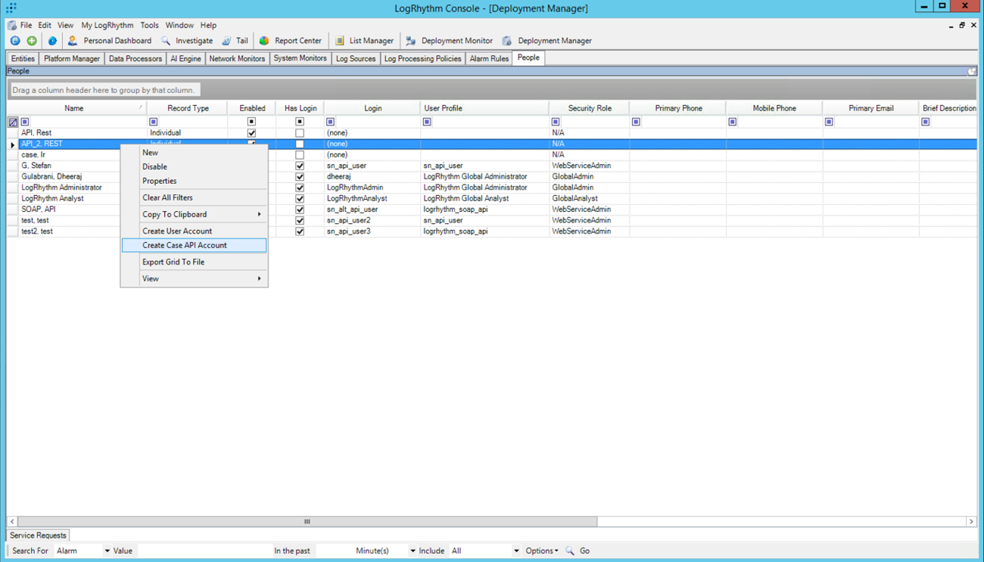Screen dimensions: 984x562
Task: Click the List Manager icon
Action: click(340, 41)
